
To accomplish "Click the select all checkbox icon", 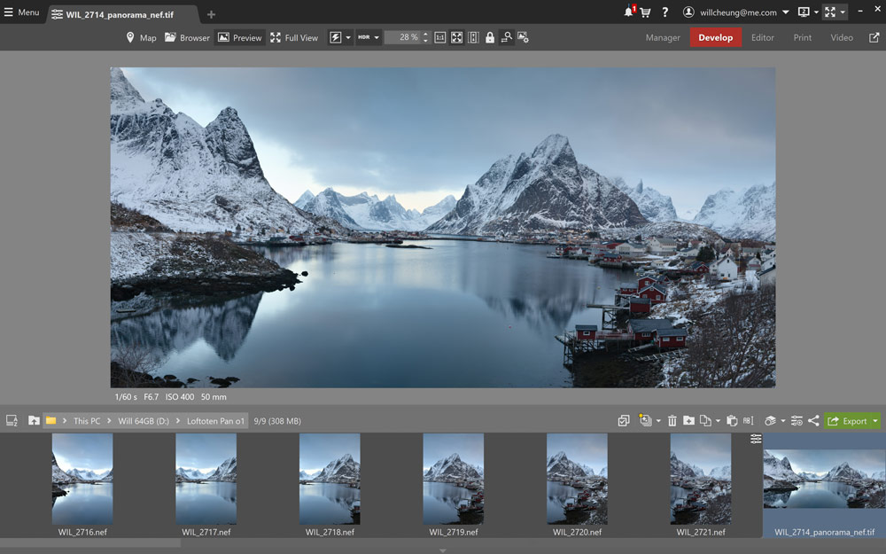I will pyautogui.click(x=624, y=420).
